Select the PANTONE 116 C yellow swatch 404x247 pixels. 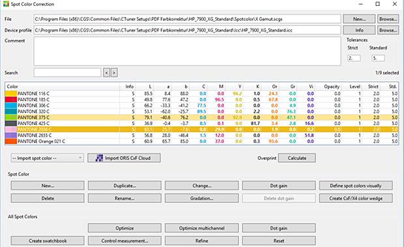10,94
